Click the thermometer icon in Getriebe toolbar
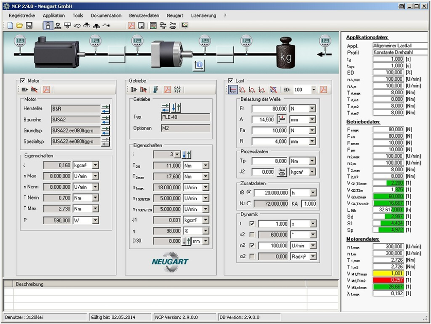This screenshot has height=324, width=431. pyautogui.click(x=156, y=89)
